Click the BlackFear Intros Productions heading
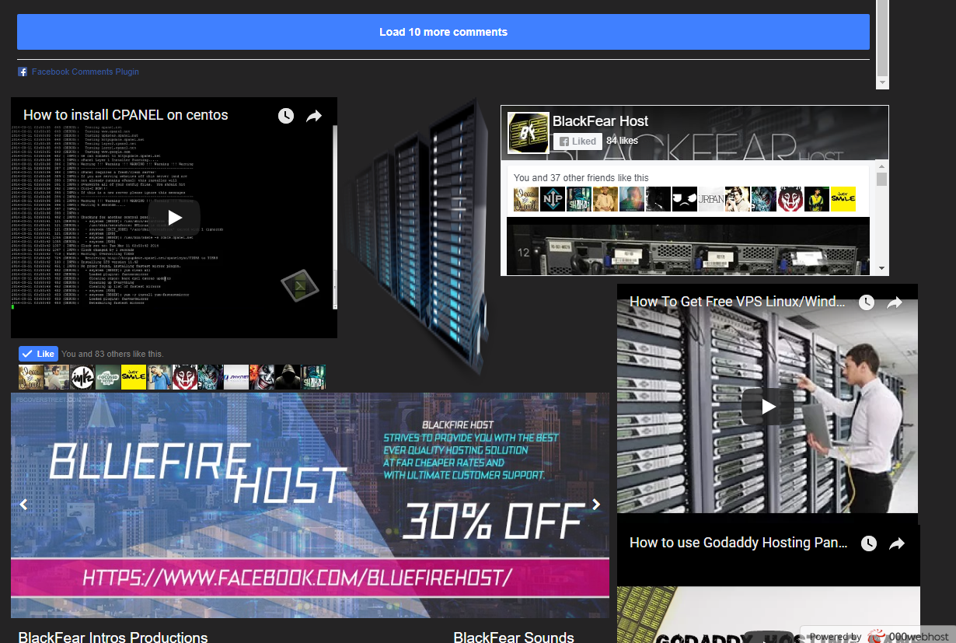Viewport: 956px width, 643px height. coord(113,638)
